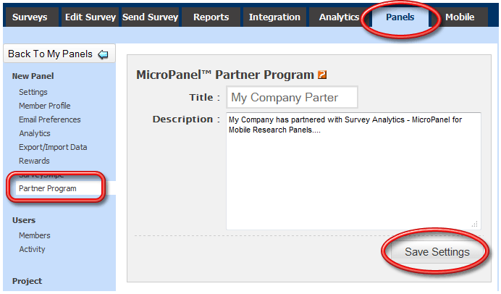Open Member Profile in sidebar
The width and height of the screenshot is (501, 294).
pyautogui.click(x=45, y=106)
